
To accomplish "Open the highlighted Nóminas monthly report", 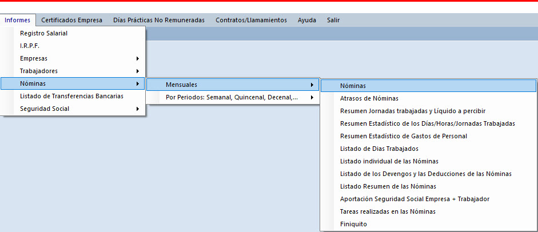I will click(353, 86).
